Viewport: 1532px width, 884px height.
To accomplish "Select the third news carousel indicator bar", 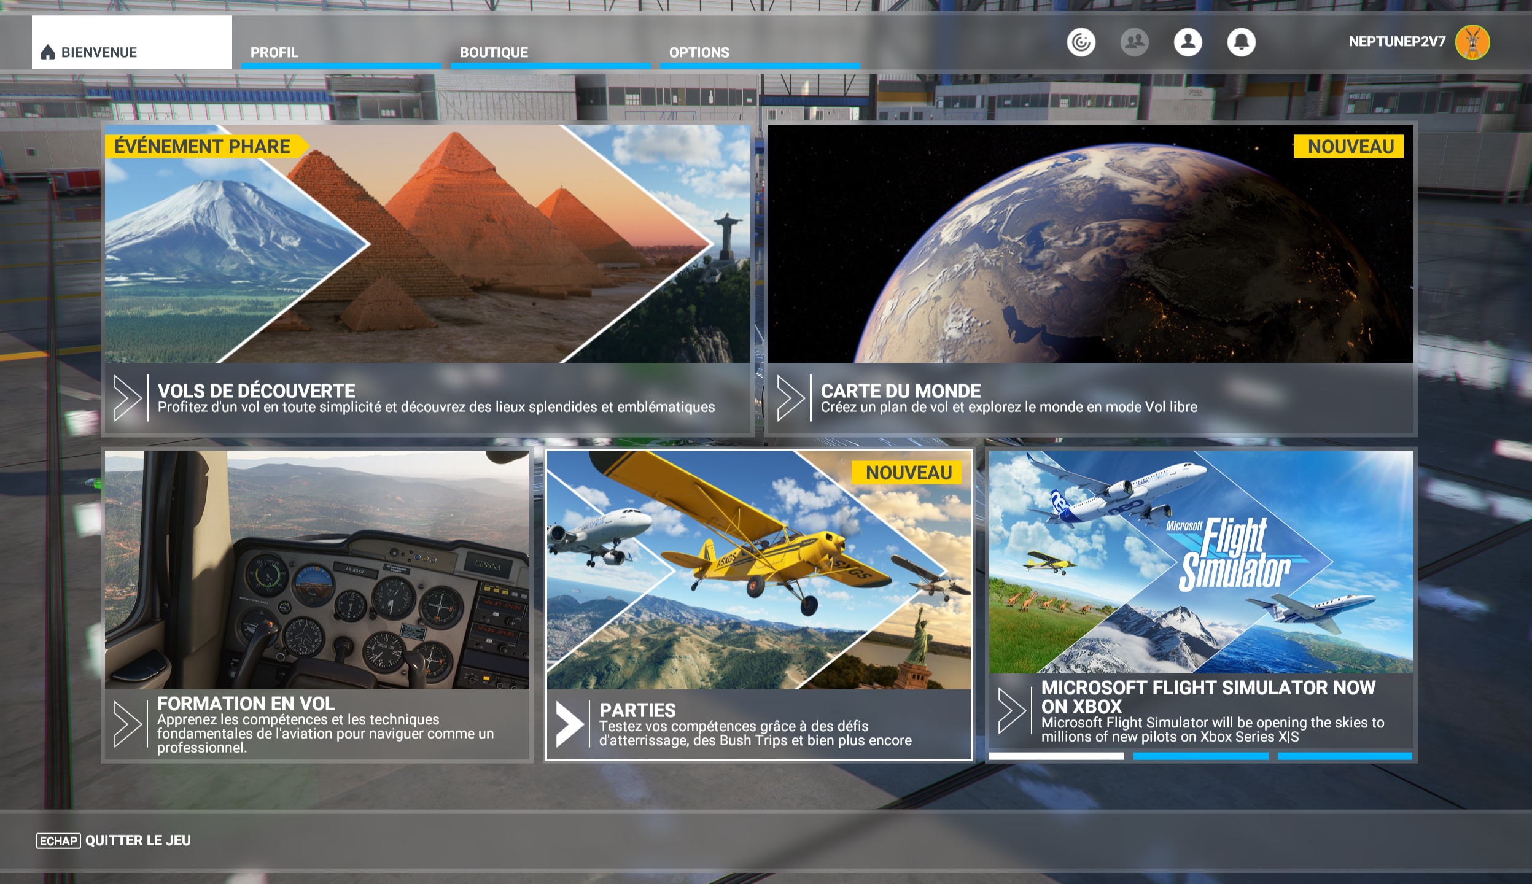I will tap(1345, 756).
